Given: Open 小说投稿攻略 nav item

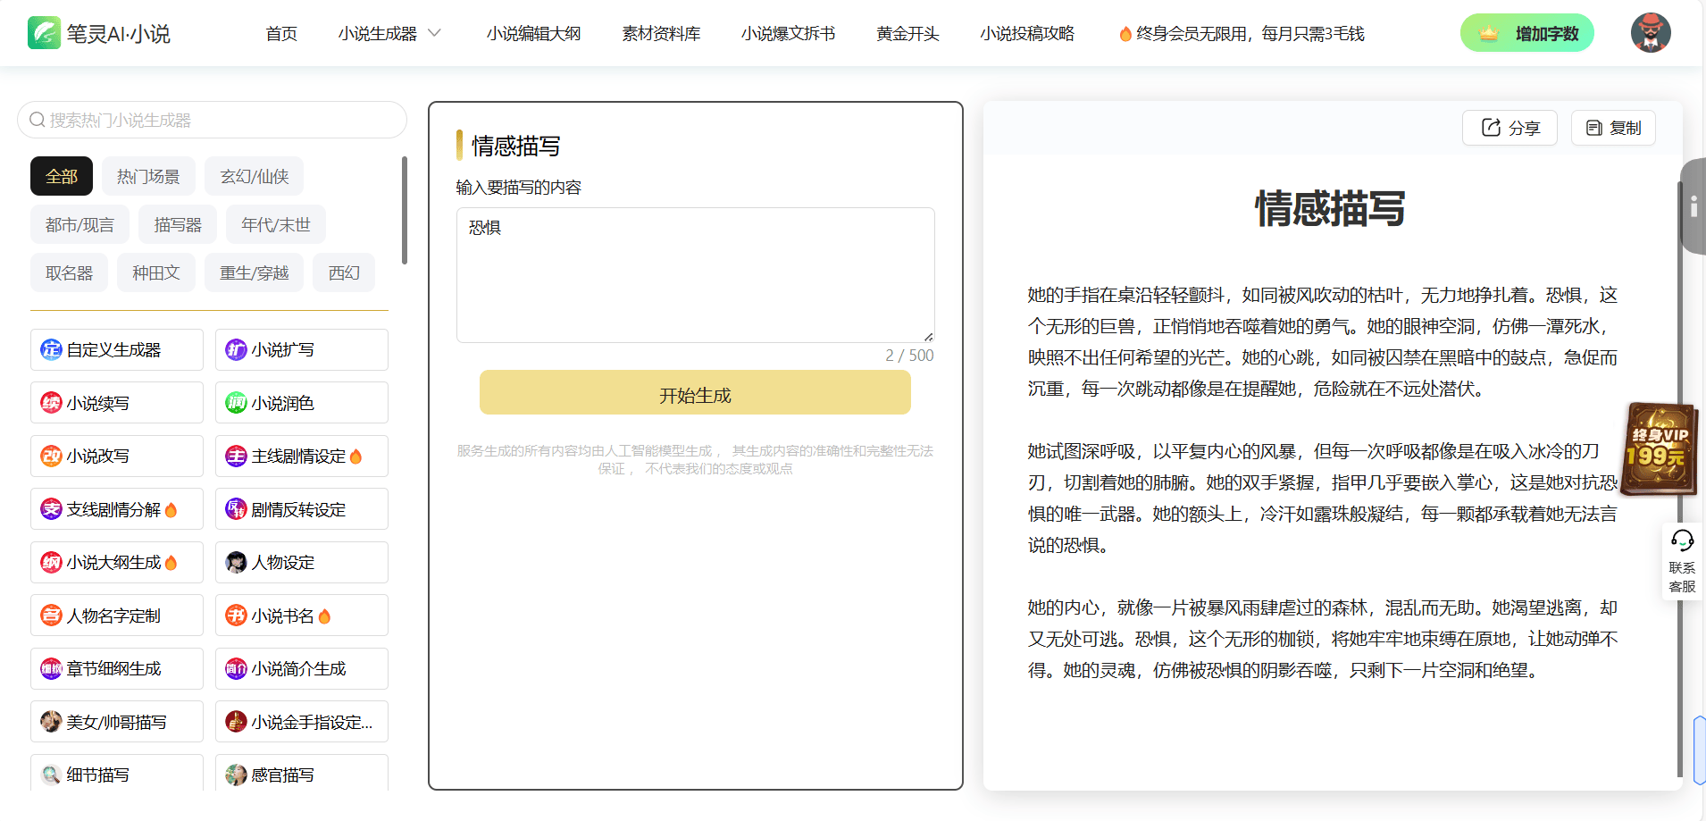Looking at the screenshot, I should pyautogui.click(x=1027, y=33).
